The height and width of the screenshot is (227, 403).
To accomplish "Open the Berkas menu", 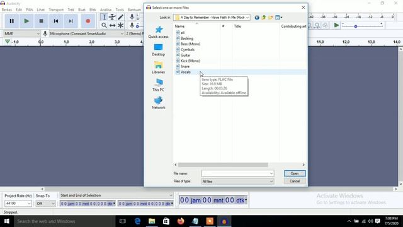I will point(7,9).
